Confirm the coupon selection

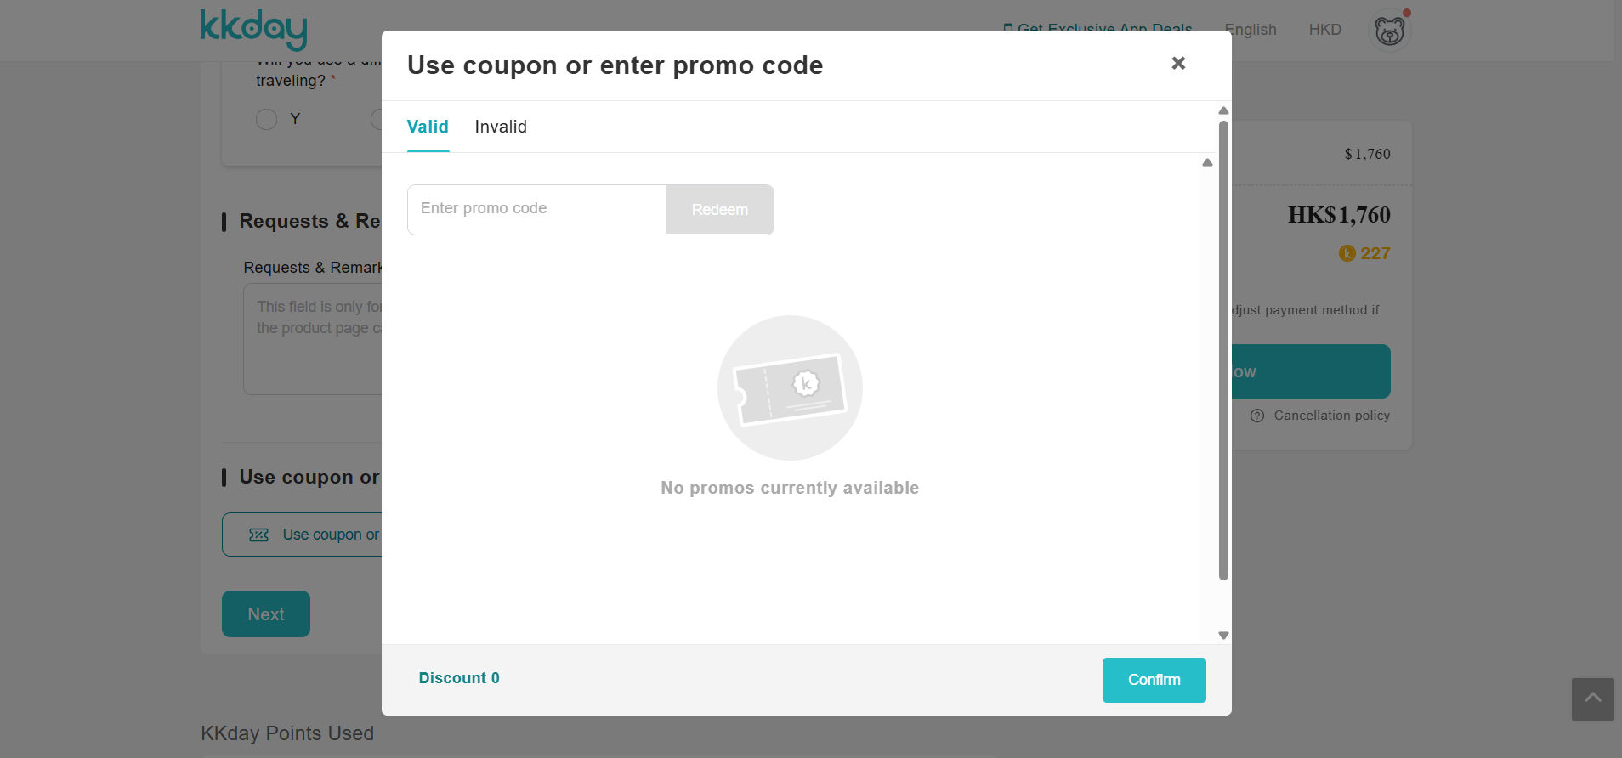[x=1154, y=680]
